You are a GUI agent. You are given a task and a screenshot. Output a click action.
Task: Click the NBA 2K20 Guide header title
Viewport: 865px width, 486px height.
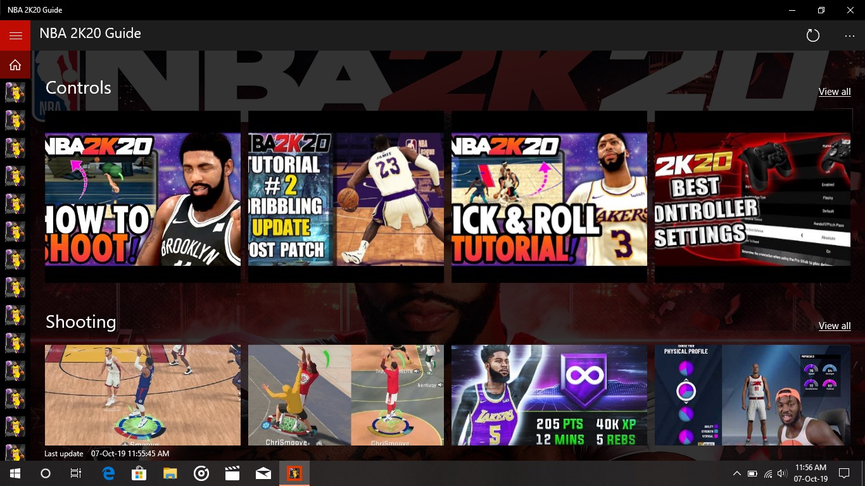click(90, 34)
